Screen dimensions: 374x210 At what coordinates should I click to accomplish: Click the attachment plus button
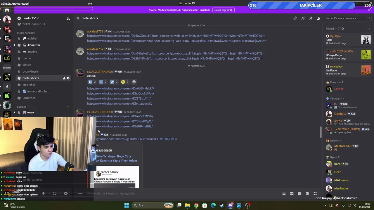click(80, 193)
